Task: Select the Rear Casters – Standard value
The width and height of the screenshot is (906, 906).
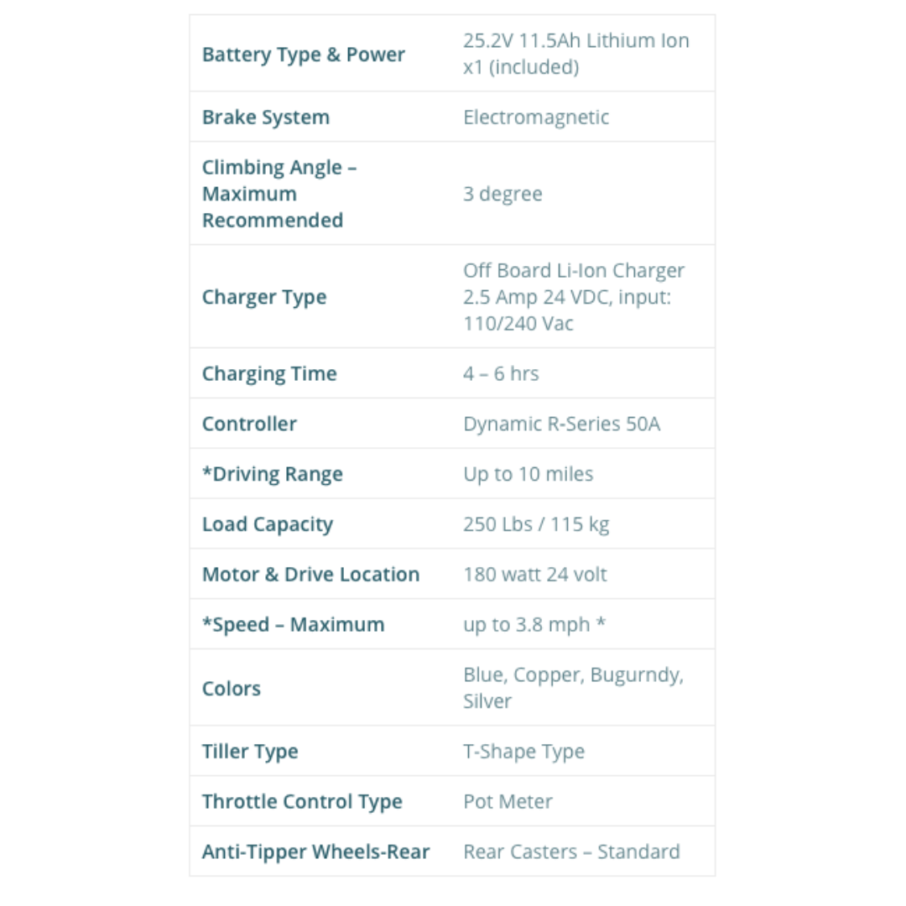Action: [x=571, y=852]
